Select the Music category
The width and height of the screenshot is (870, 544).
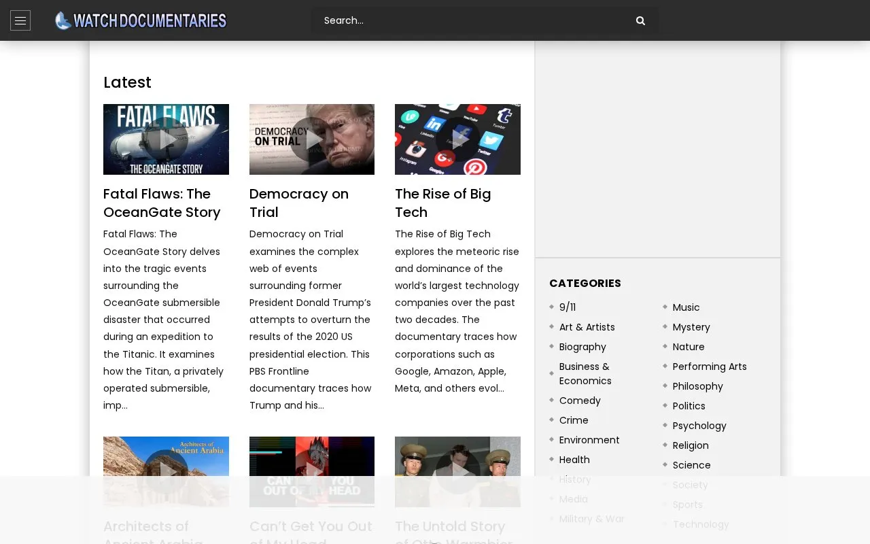coord(686,307)
